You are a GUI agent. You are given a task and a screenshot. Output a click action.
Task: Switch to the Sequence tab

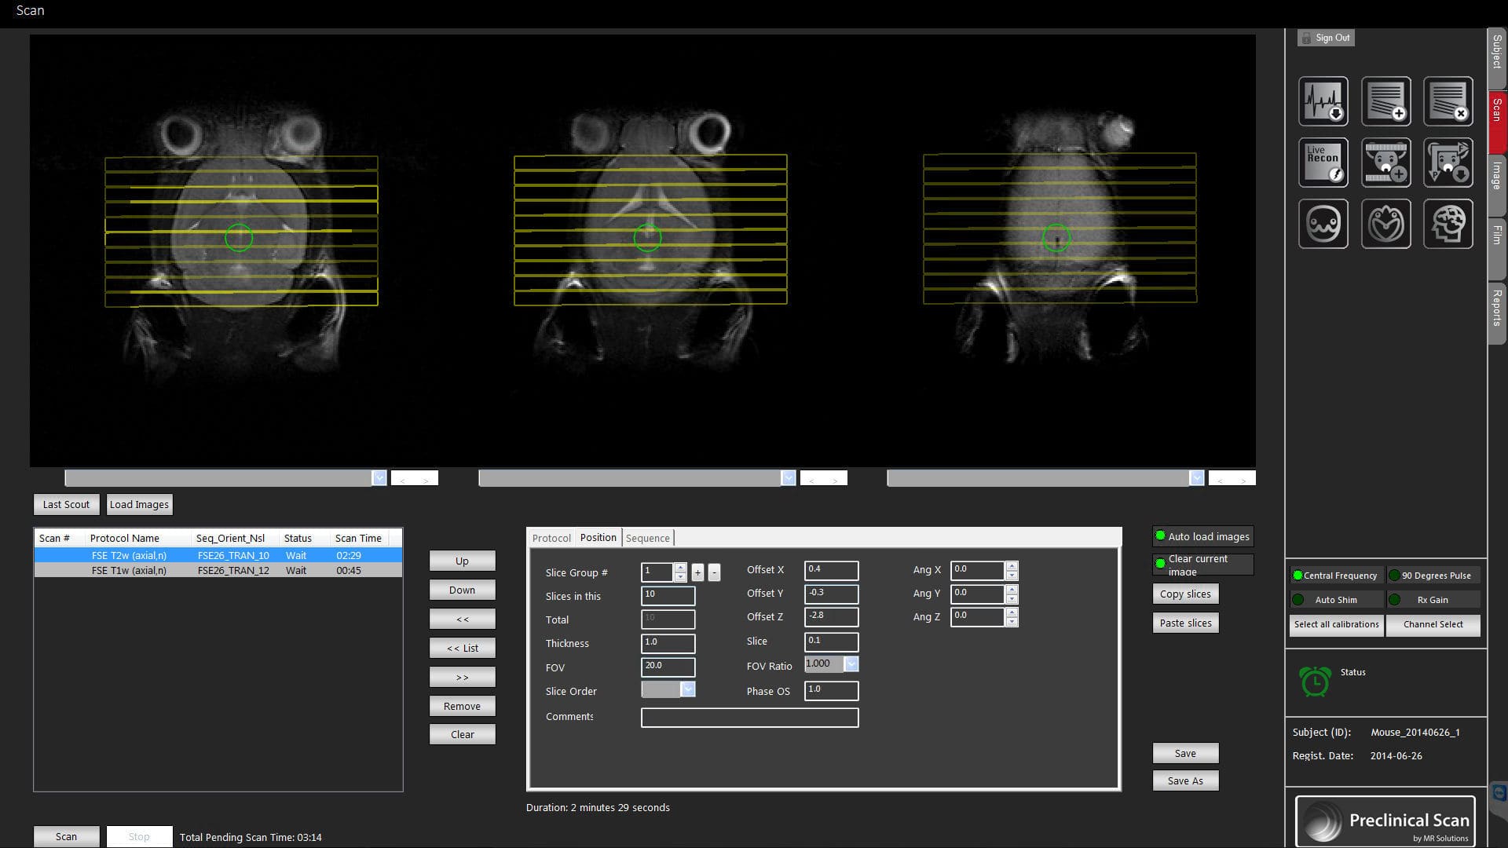click(648, 538)
